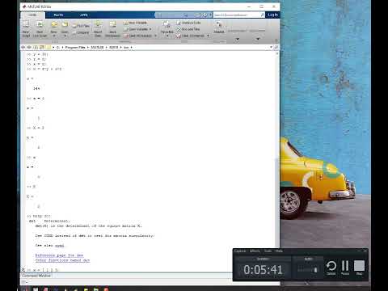Viewport: 388px width, 291px height.
Task: Click the Open folder icon
Action: tap(65, 25)
